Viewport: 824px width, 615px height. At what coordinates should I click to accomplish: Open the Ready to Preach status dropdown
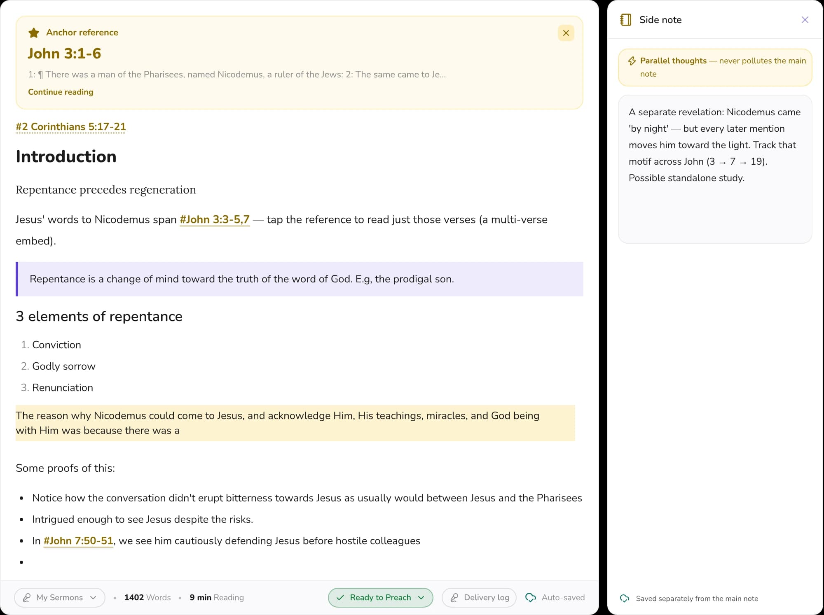click(x=380, y=597)
